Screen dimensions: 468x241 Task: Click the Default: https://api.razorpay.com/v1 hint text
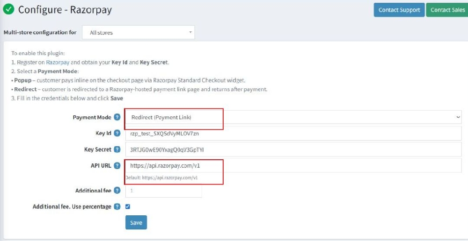coord(161,177)
